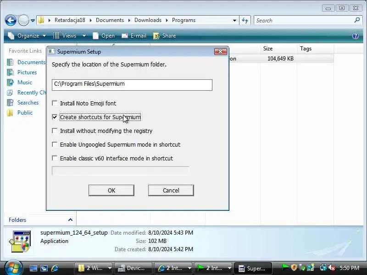This screenshot has height=275, width=367.
Task: Open the green flag 2 Int taskbar group
Action: click(x=213, y=268)
